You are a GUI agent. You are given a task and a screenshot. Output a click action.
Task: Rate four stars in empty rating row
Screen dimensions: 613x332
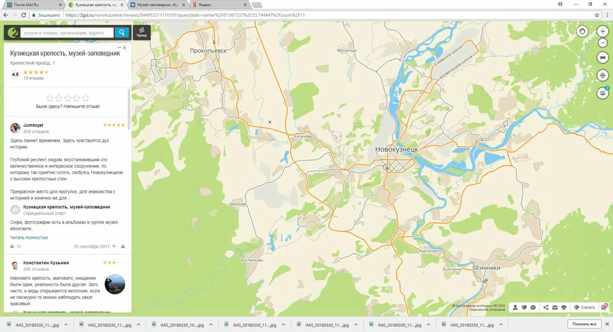coord(77,98)
